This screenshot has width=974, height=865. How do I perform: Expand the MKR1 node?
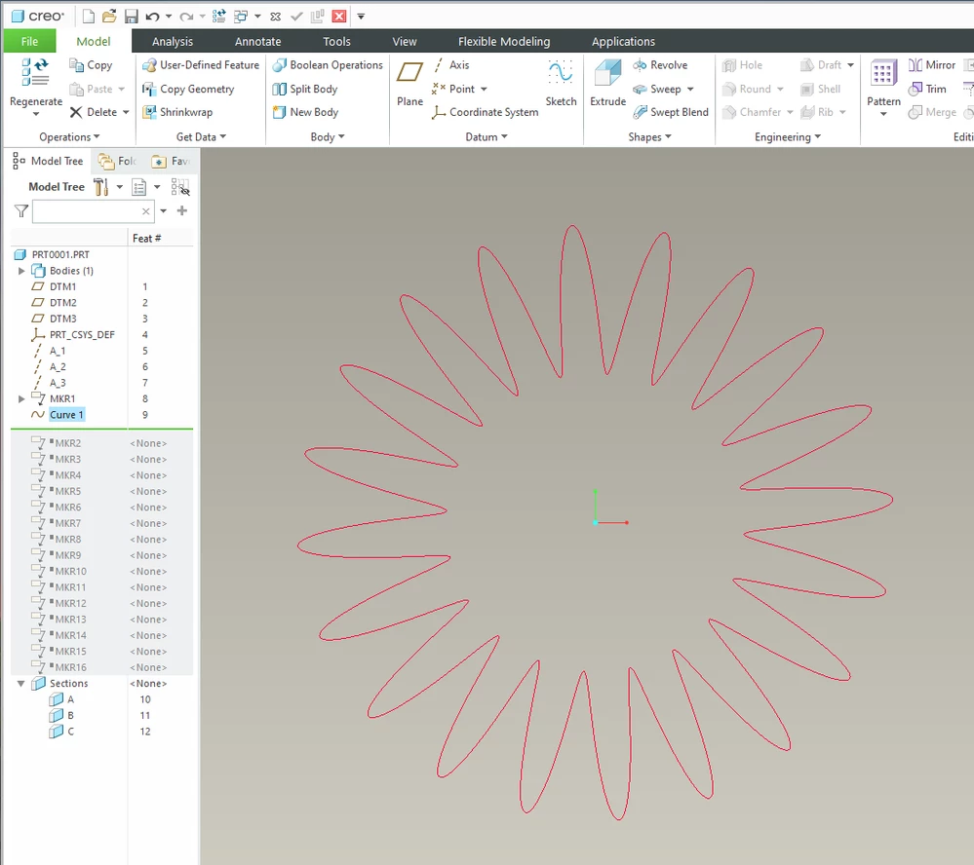pyautogui.click(x=21, y=398)
